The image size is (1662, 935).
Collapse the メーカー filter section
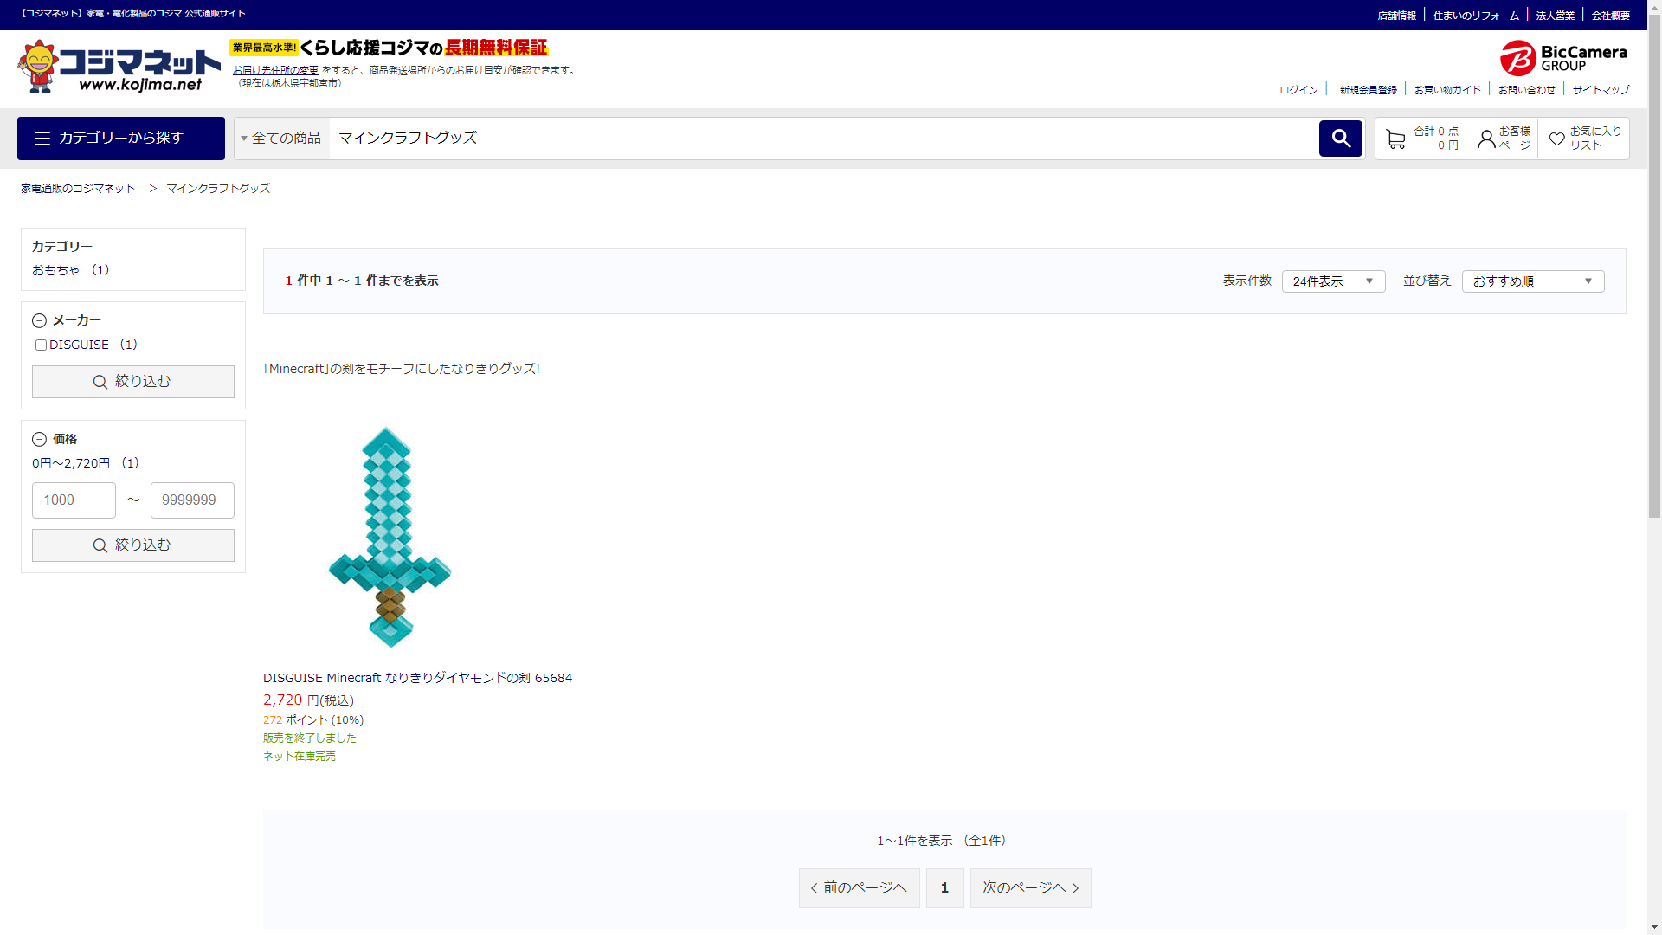coord(39,321)
